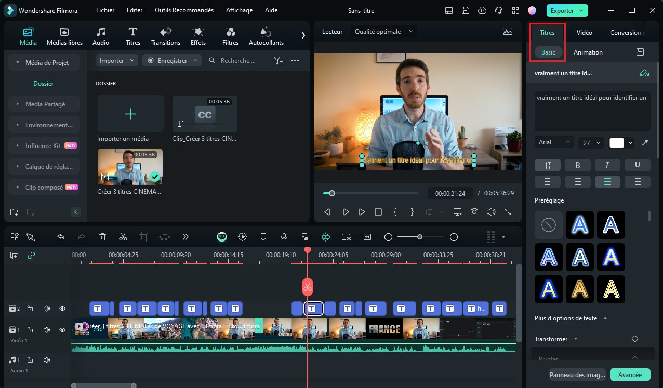Viewport: 663px width, 388px height.
Task: Show more timeline tools with double chevron
Action: point(185,237)
